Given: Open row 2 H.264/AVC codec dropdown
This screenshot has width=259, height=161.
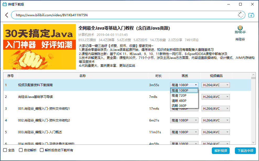Looking at the screenshot, I should click(215, 97).
